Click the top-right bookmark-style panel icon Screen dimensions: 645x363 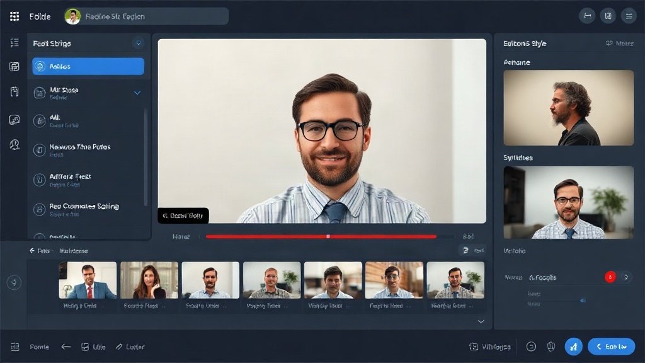(x=608, y=16)
